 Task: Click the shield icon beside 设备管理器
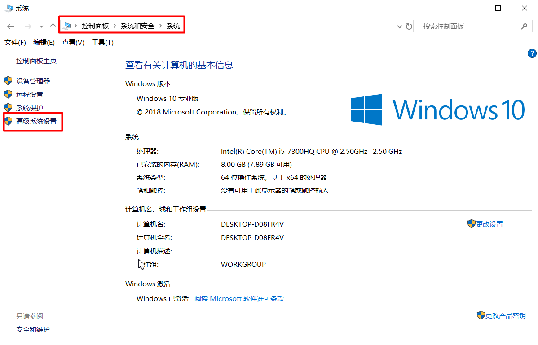point(8,81)
